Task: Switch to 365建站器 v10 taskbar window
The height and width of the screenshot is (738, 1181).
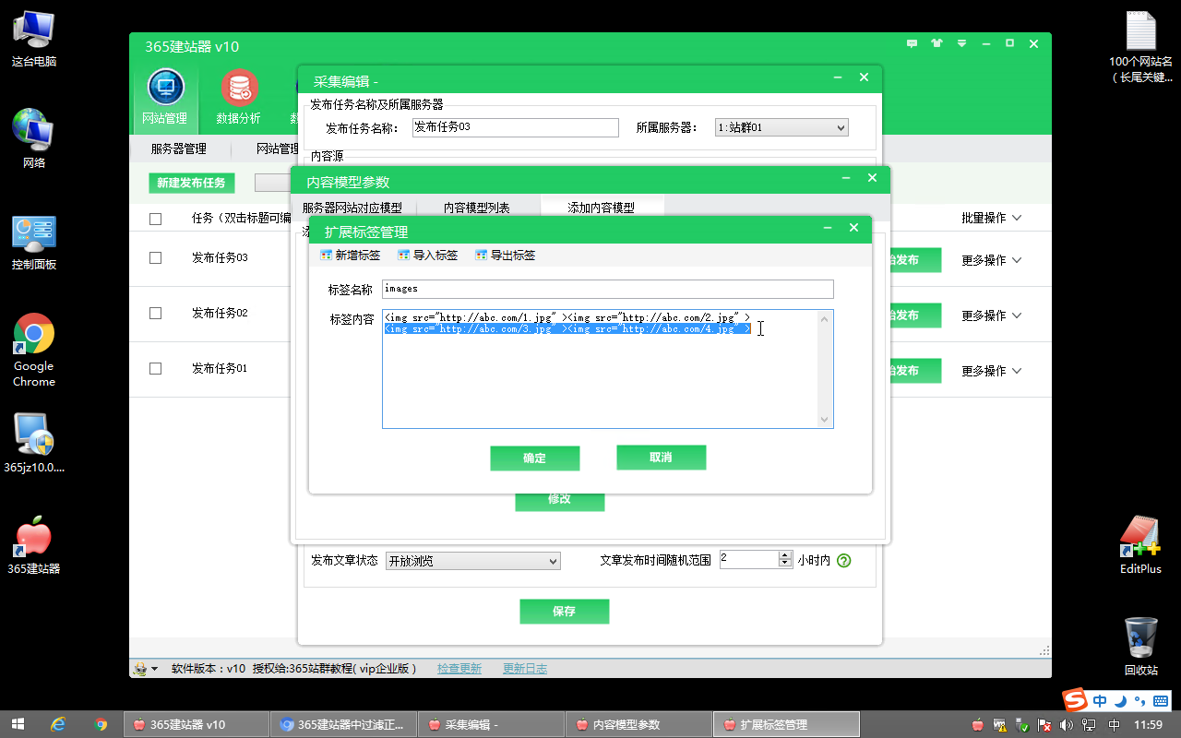Action: pos(196,724)
